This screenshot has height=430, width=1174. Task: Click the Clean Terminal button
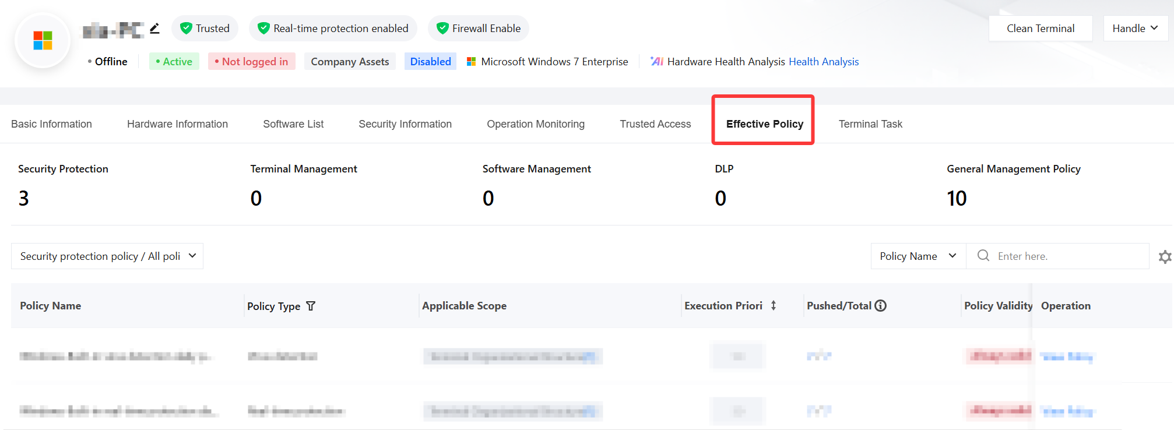(1041, 29)
